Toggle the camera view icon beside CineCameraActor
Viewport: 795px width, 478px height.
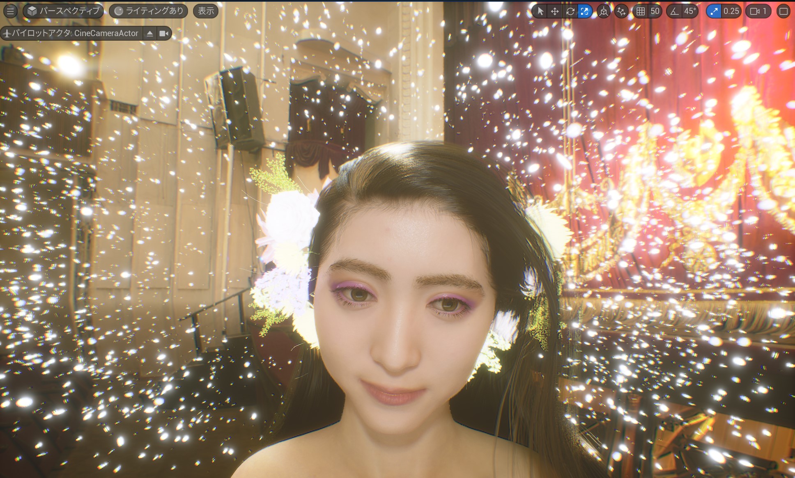pyautogui.click(x=164, y=33)
